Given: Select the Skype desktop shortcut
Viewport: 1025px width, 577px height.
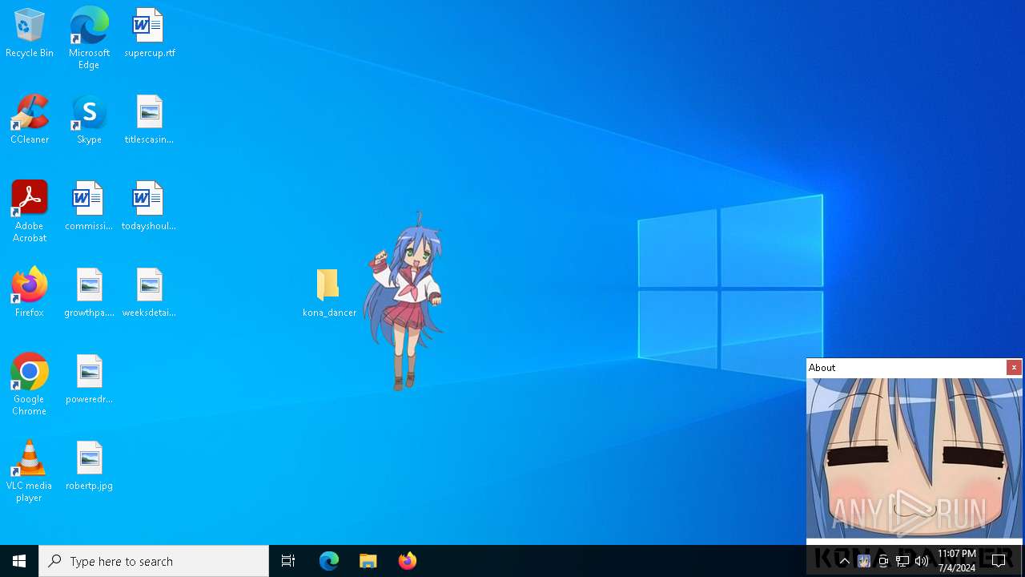Looking at the screenshot, I should tap(89, 120).
